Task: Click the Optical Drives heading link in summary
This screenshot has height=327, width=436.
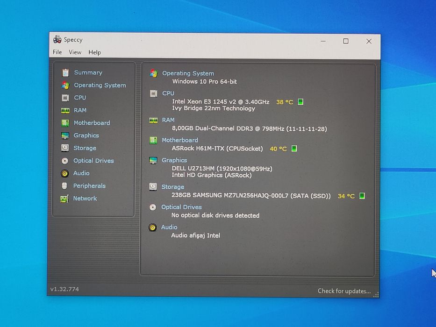Action: (x=181, y=207)
